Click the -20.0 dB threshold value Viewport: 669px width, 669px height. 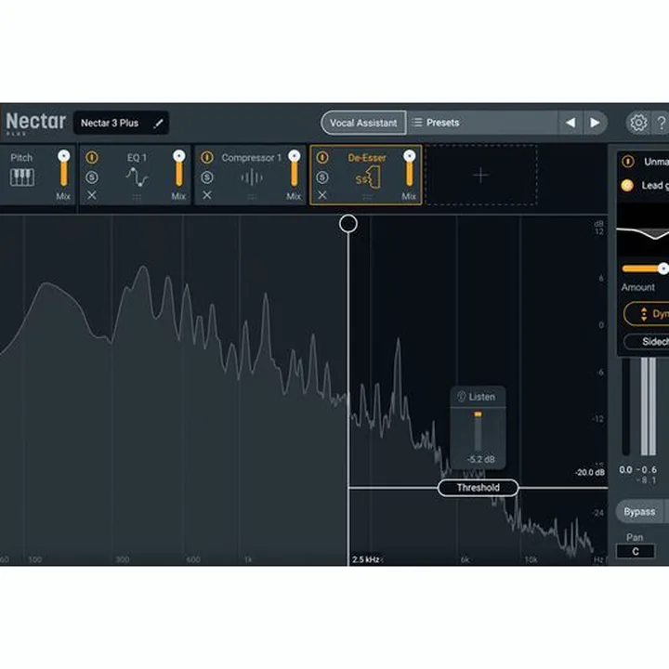590,473
